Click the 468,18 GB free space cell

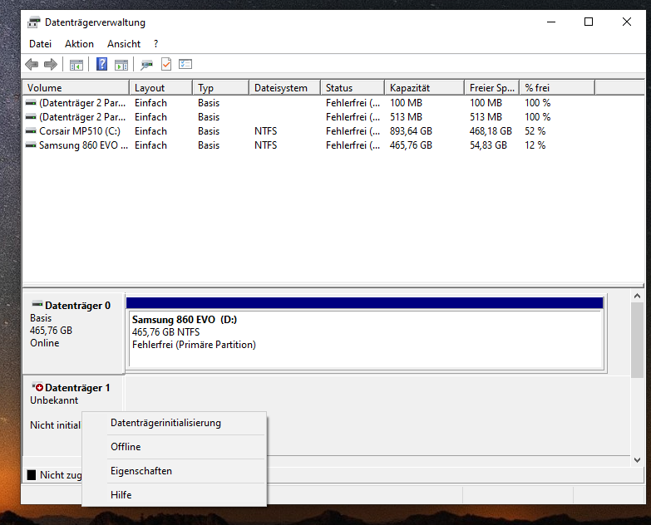[491, 131]
